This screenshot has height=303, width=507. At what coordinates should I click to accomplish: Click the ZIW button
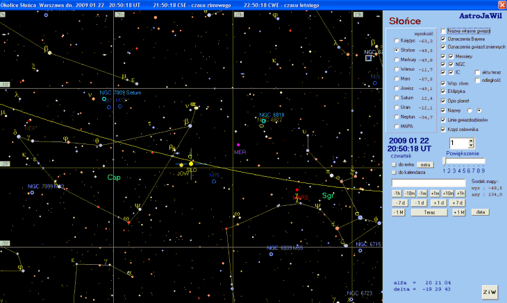coord(490,292)
